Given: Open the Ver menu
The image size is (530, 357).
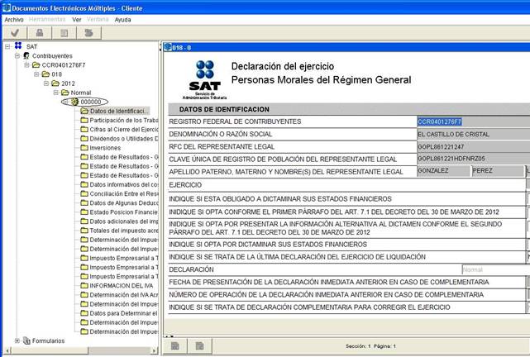Looking at the screenshot, I should pyautogui.click(x=77, y=20).
